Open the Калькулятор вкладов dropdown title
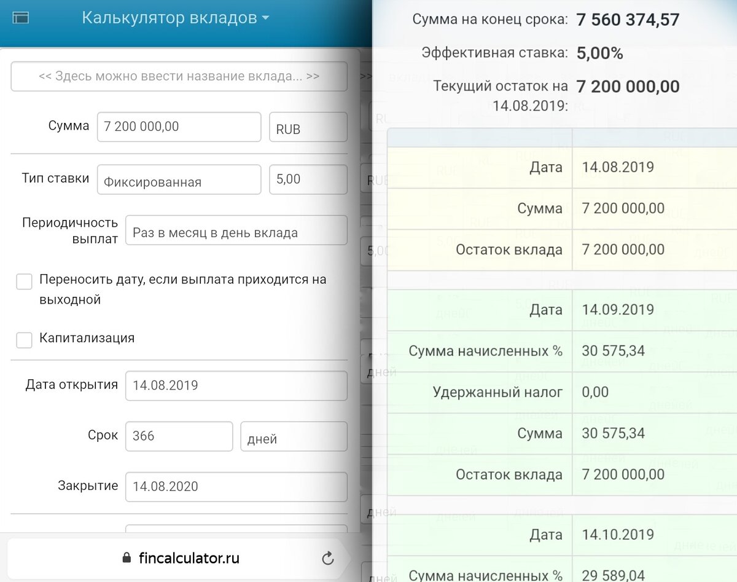The height and width of the screenshot is (582, 737). point(176,18)
